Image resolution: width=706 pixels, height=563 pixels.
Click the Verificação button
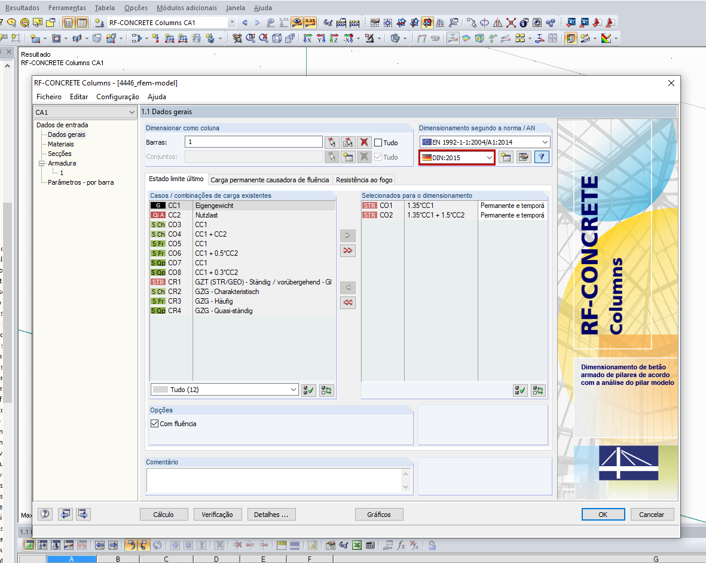point(217,515)
